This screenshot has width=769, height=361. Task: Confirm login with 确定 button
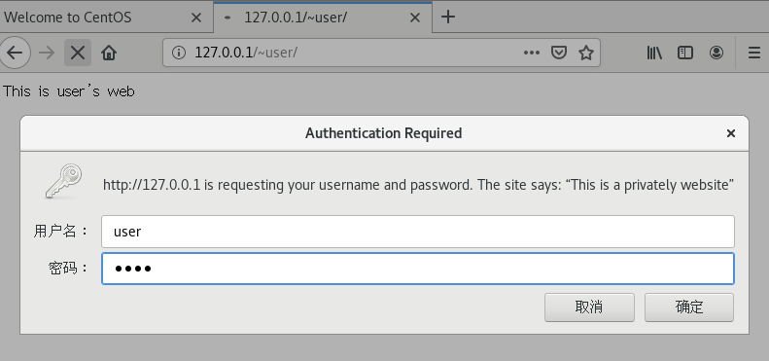[689, 307]
